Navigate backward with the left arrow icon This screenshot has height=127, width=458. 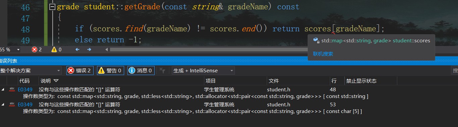77,50
